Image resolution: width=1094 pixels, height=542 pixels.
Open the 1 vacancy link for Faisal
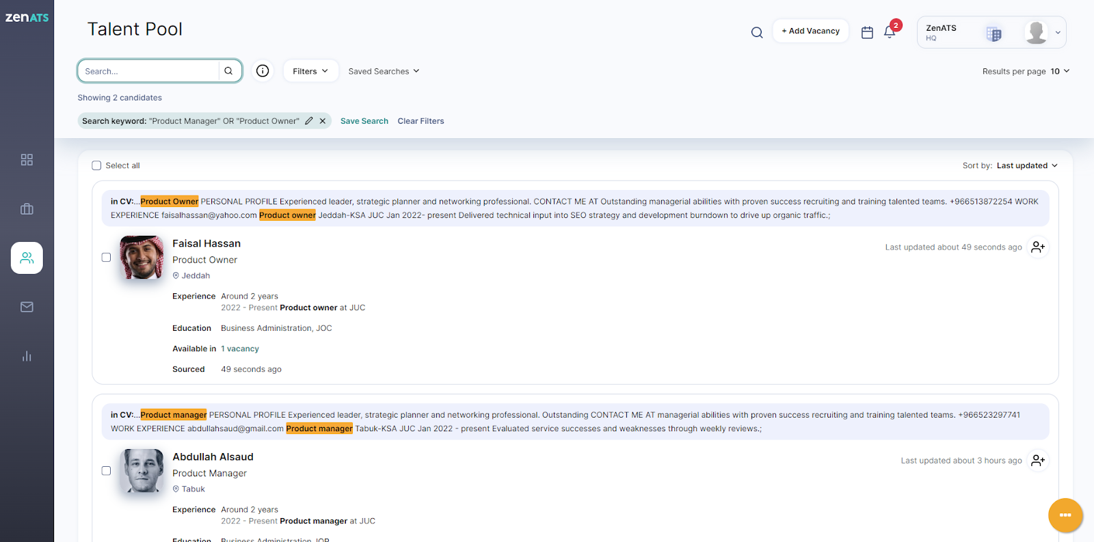pos(240,349)
